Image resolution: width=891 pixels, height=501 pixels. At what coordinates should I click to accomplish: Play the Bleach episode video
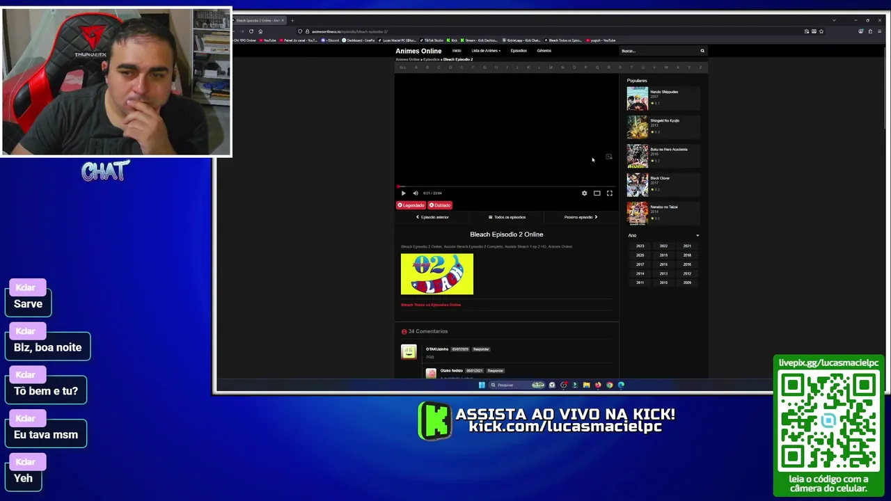click(403, 193)
